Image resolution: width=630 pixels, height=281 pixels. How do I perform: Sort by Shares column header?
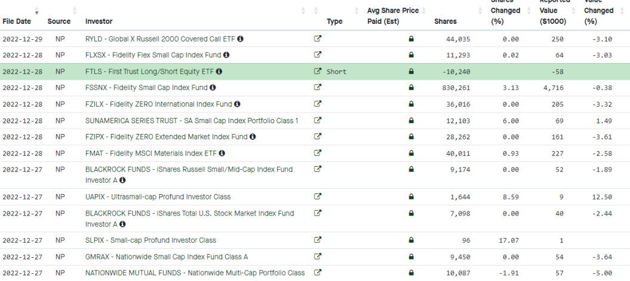pyautogui.click(x=445, y=21)
